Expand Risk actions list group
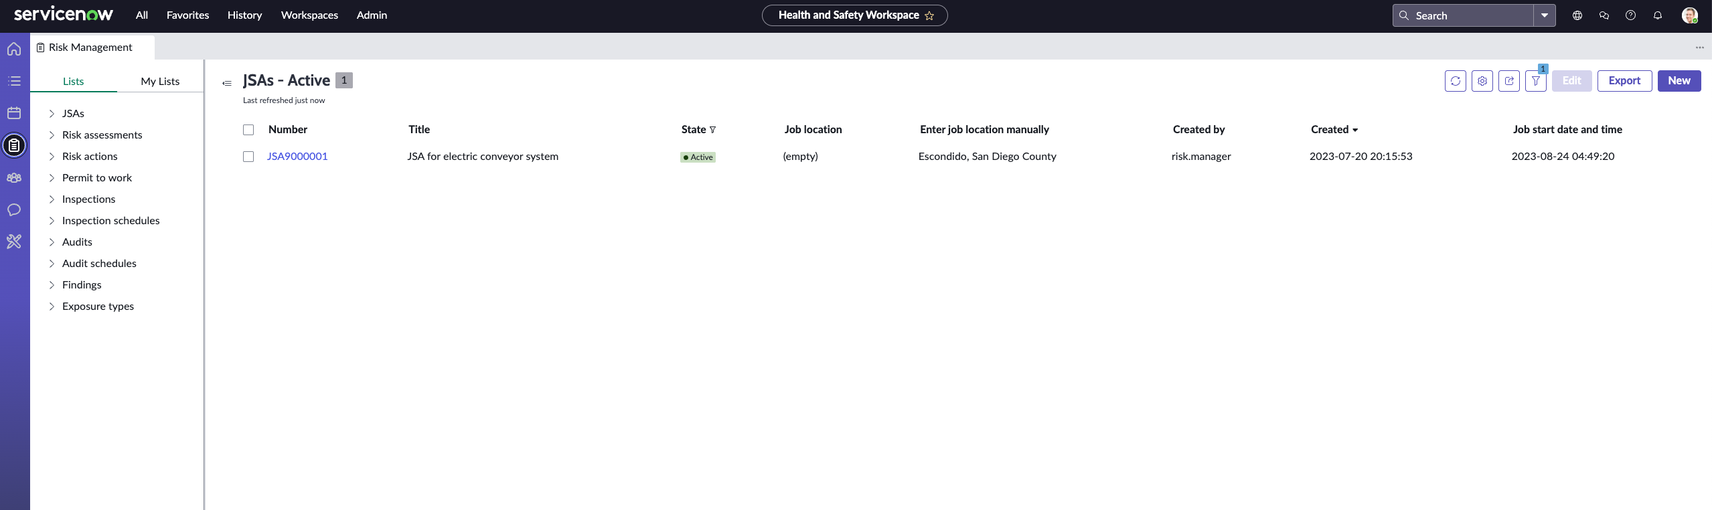Viewport: 1712px width, 510px height. [x=52, y=157]
